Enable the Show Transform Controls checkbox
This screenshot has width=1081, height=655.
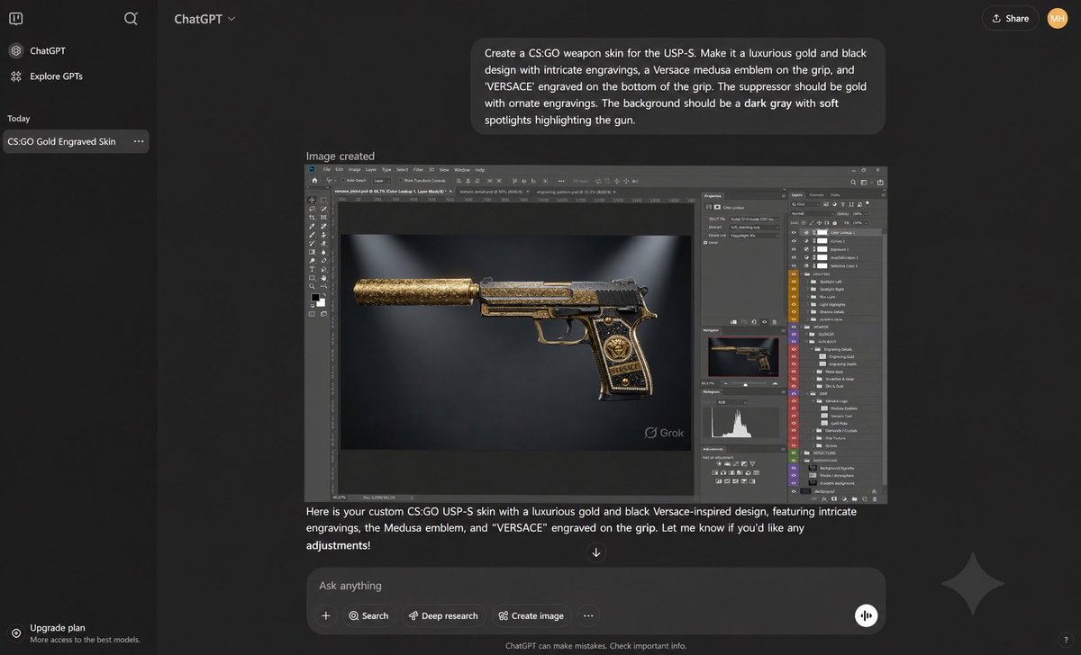(400, 181)
